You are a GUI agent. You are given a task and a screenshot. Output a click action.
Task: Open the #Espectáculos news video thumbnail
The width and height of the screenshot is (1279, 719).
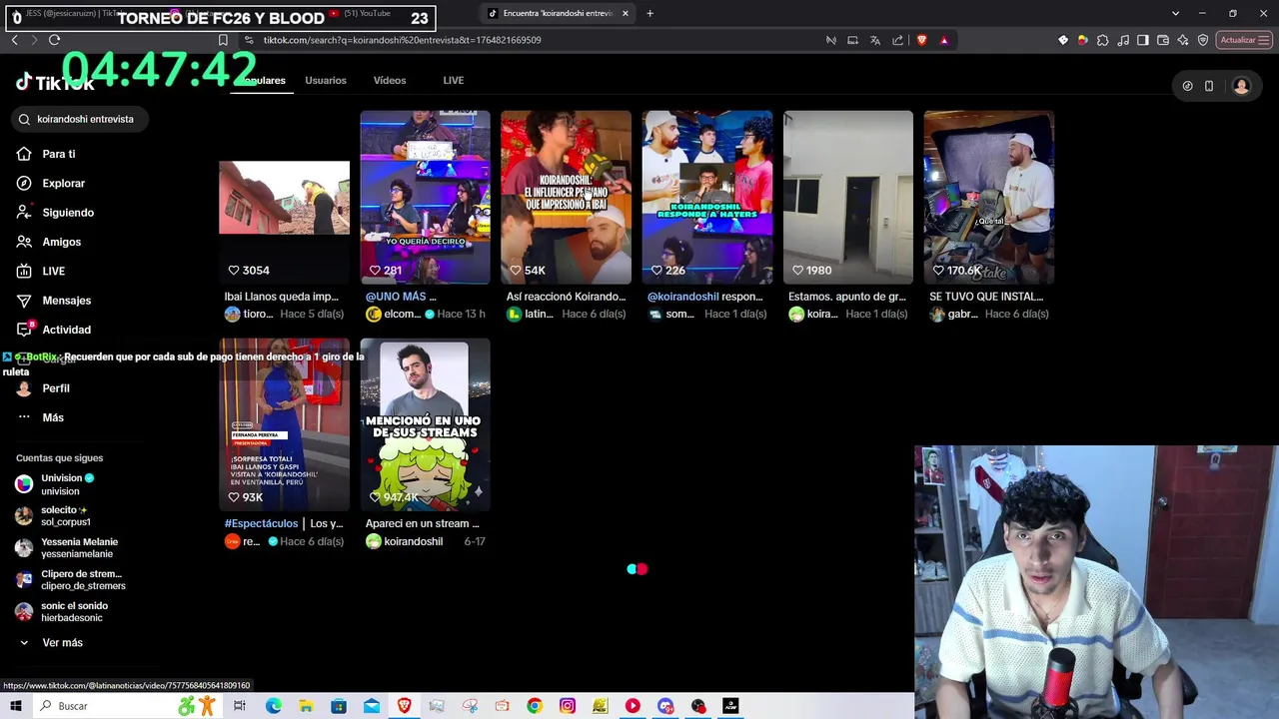[x=284, y=425]
